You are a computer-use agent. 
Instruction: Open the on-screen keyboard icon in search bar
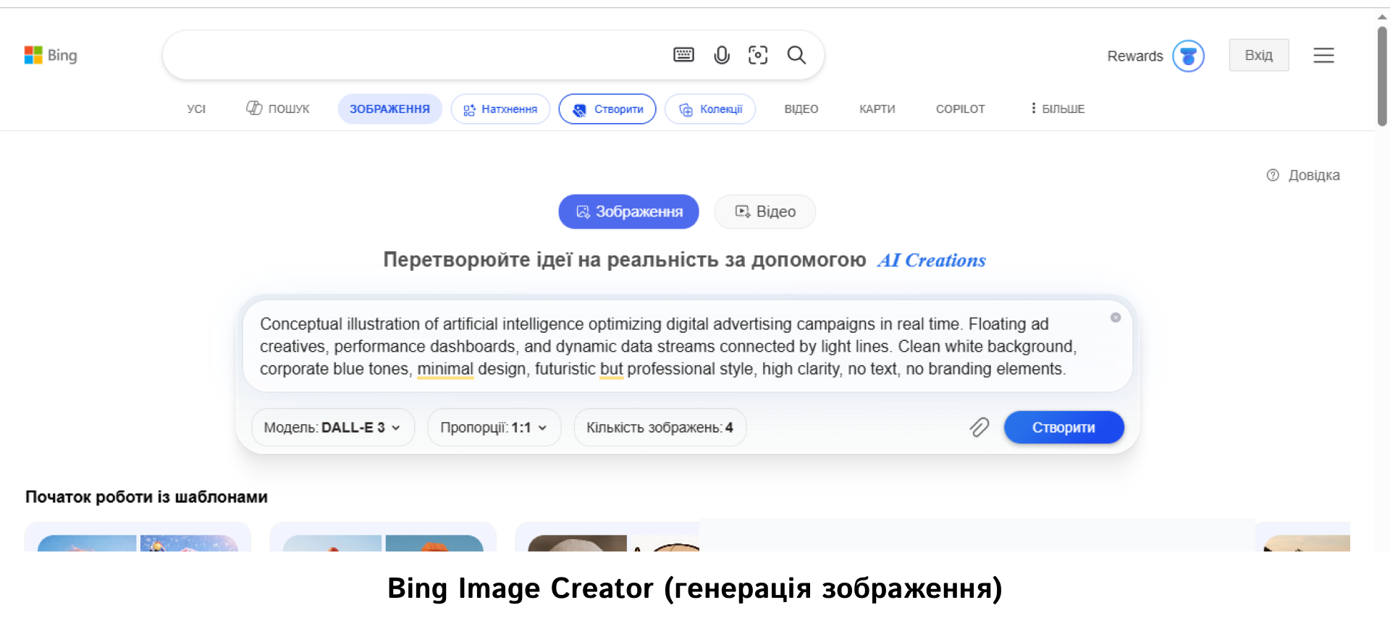point(683,55)
